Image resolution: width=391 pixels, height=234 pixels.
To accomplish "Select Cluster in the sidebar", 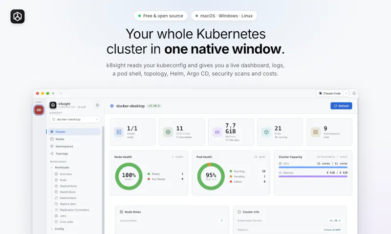I will pos(75,131).
